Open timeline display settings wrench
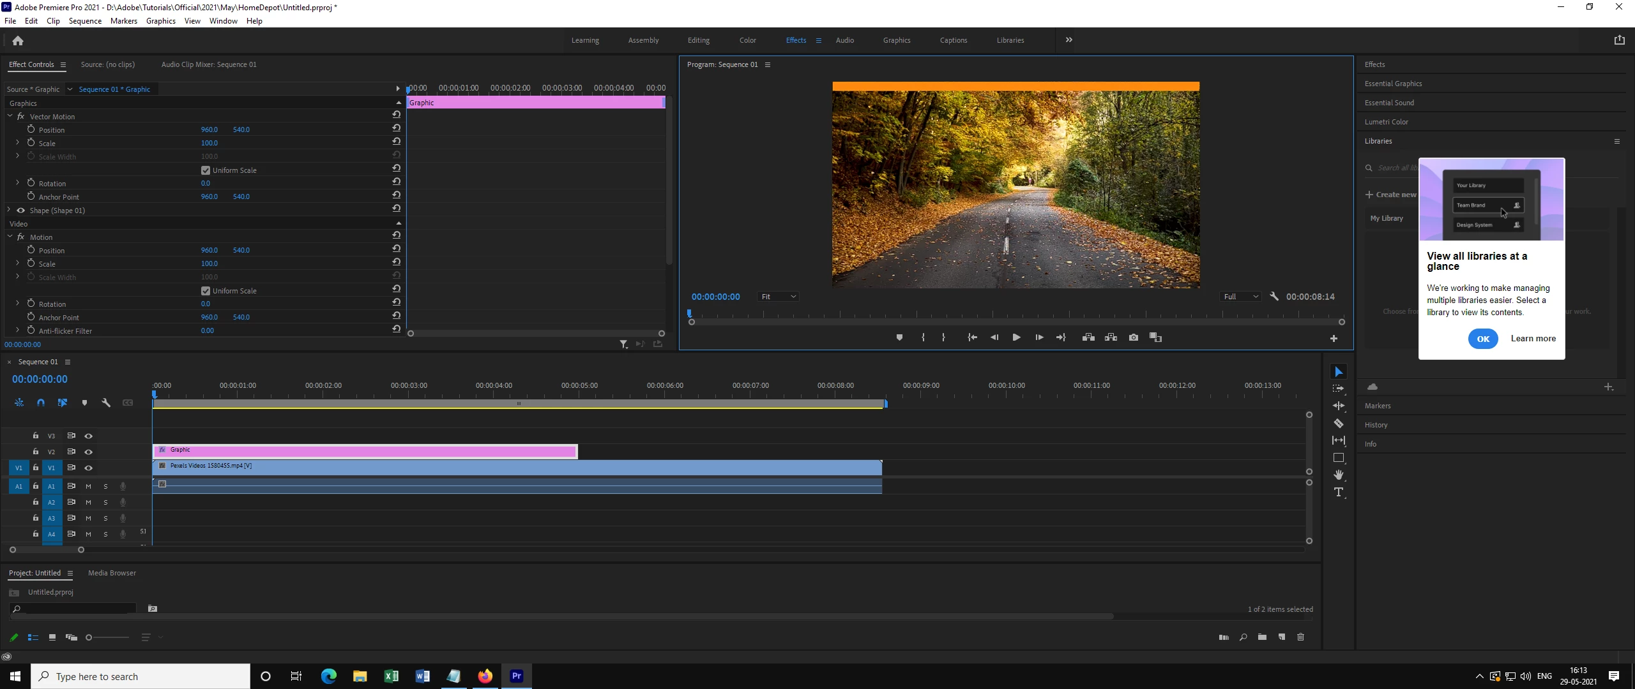Screen dimensions: 1635x689 coord(106,403)
